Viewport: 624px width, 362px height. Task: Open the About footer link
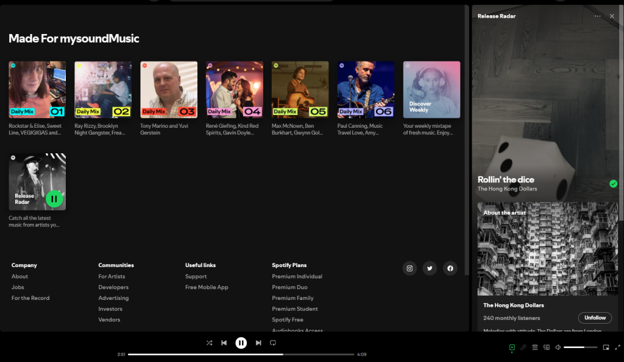[x=19, y=276]
